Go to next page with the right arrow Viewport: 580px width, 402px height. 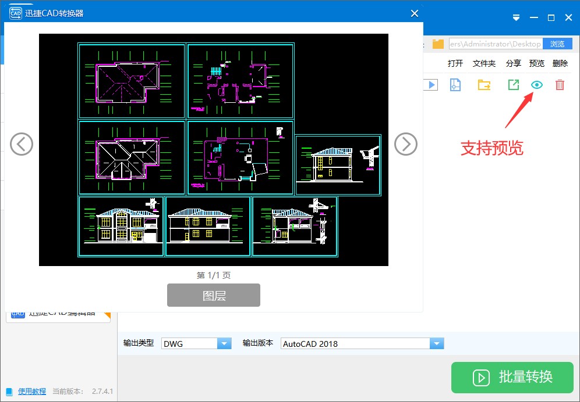pyautogui.click(x=405, y=144)
